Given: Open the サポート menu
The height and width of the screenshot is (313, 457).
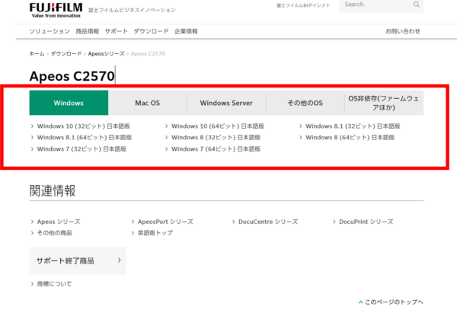Looking at the screenshot, I should point(117,31).
